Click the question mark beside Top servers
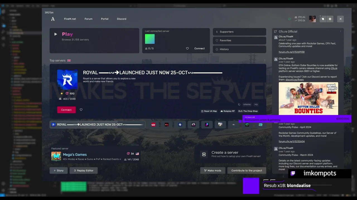This screenshot has width=357, height=200. coord(264,61)
